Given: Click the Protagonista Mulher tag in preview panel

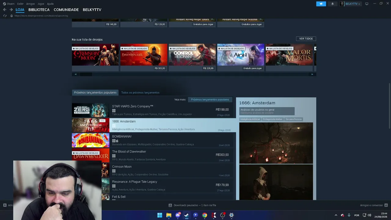Looking at the screenshot, I should pyautogui.click(x=272, y=119).
